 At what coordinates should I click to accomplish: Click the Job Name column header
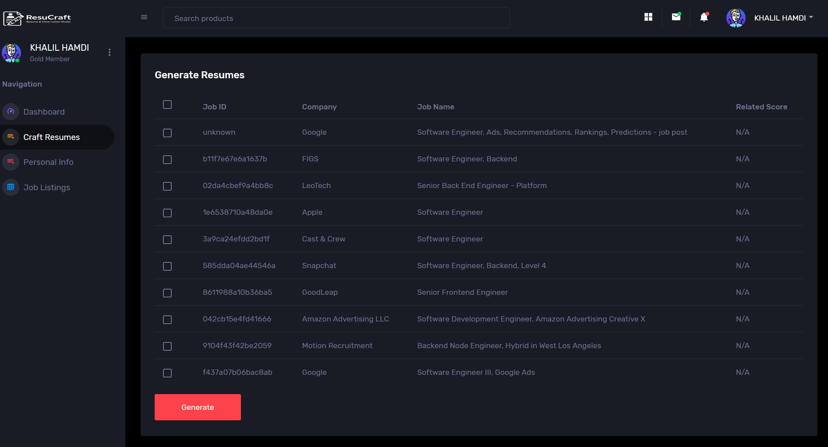pos(435,107)
